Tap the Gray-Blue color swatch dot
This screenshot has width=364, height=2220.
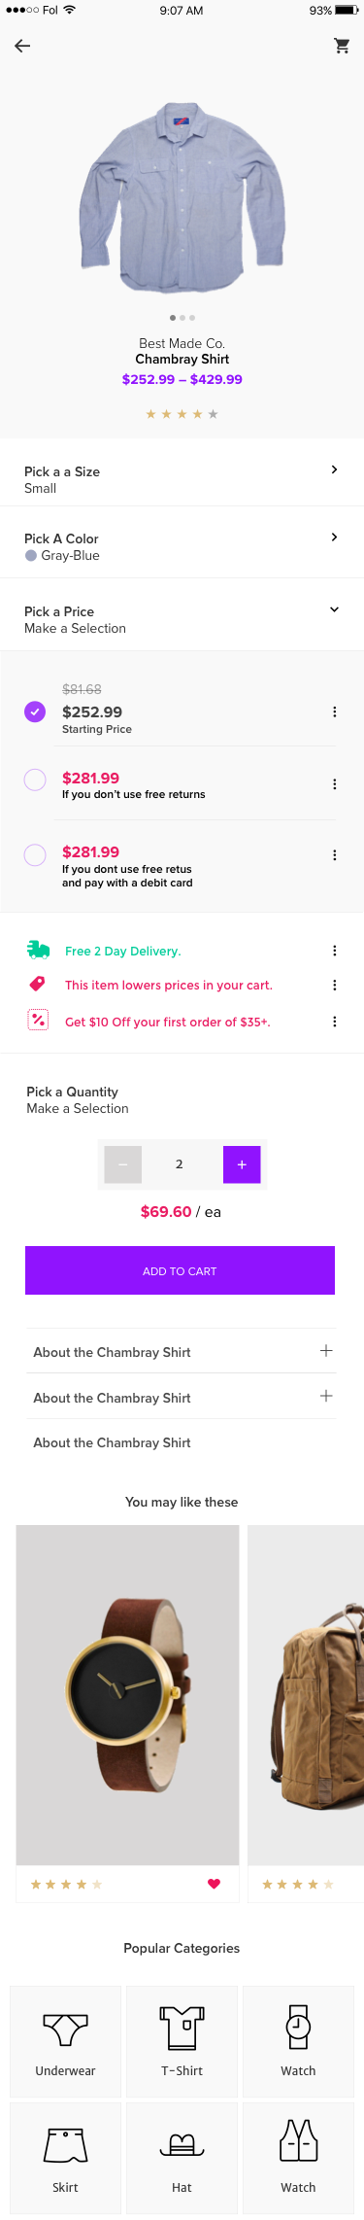pyautogui.click(x=31, y=556)
